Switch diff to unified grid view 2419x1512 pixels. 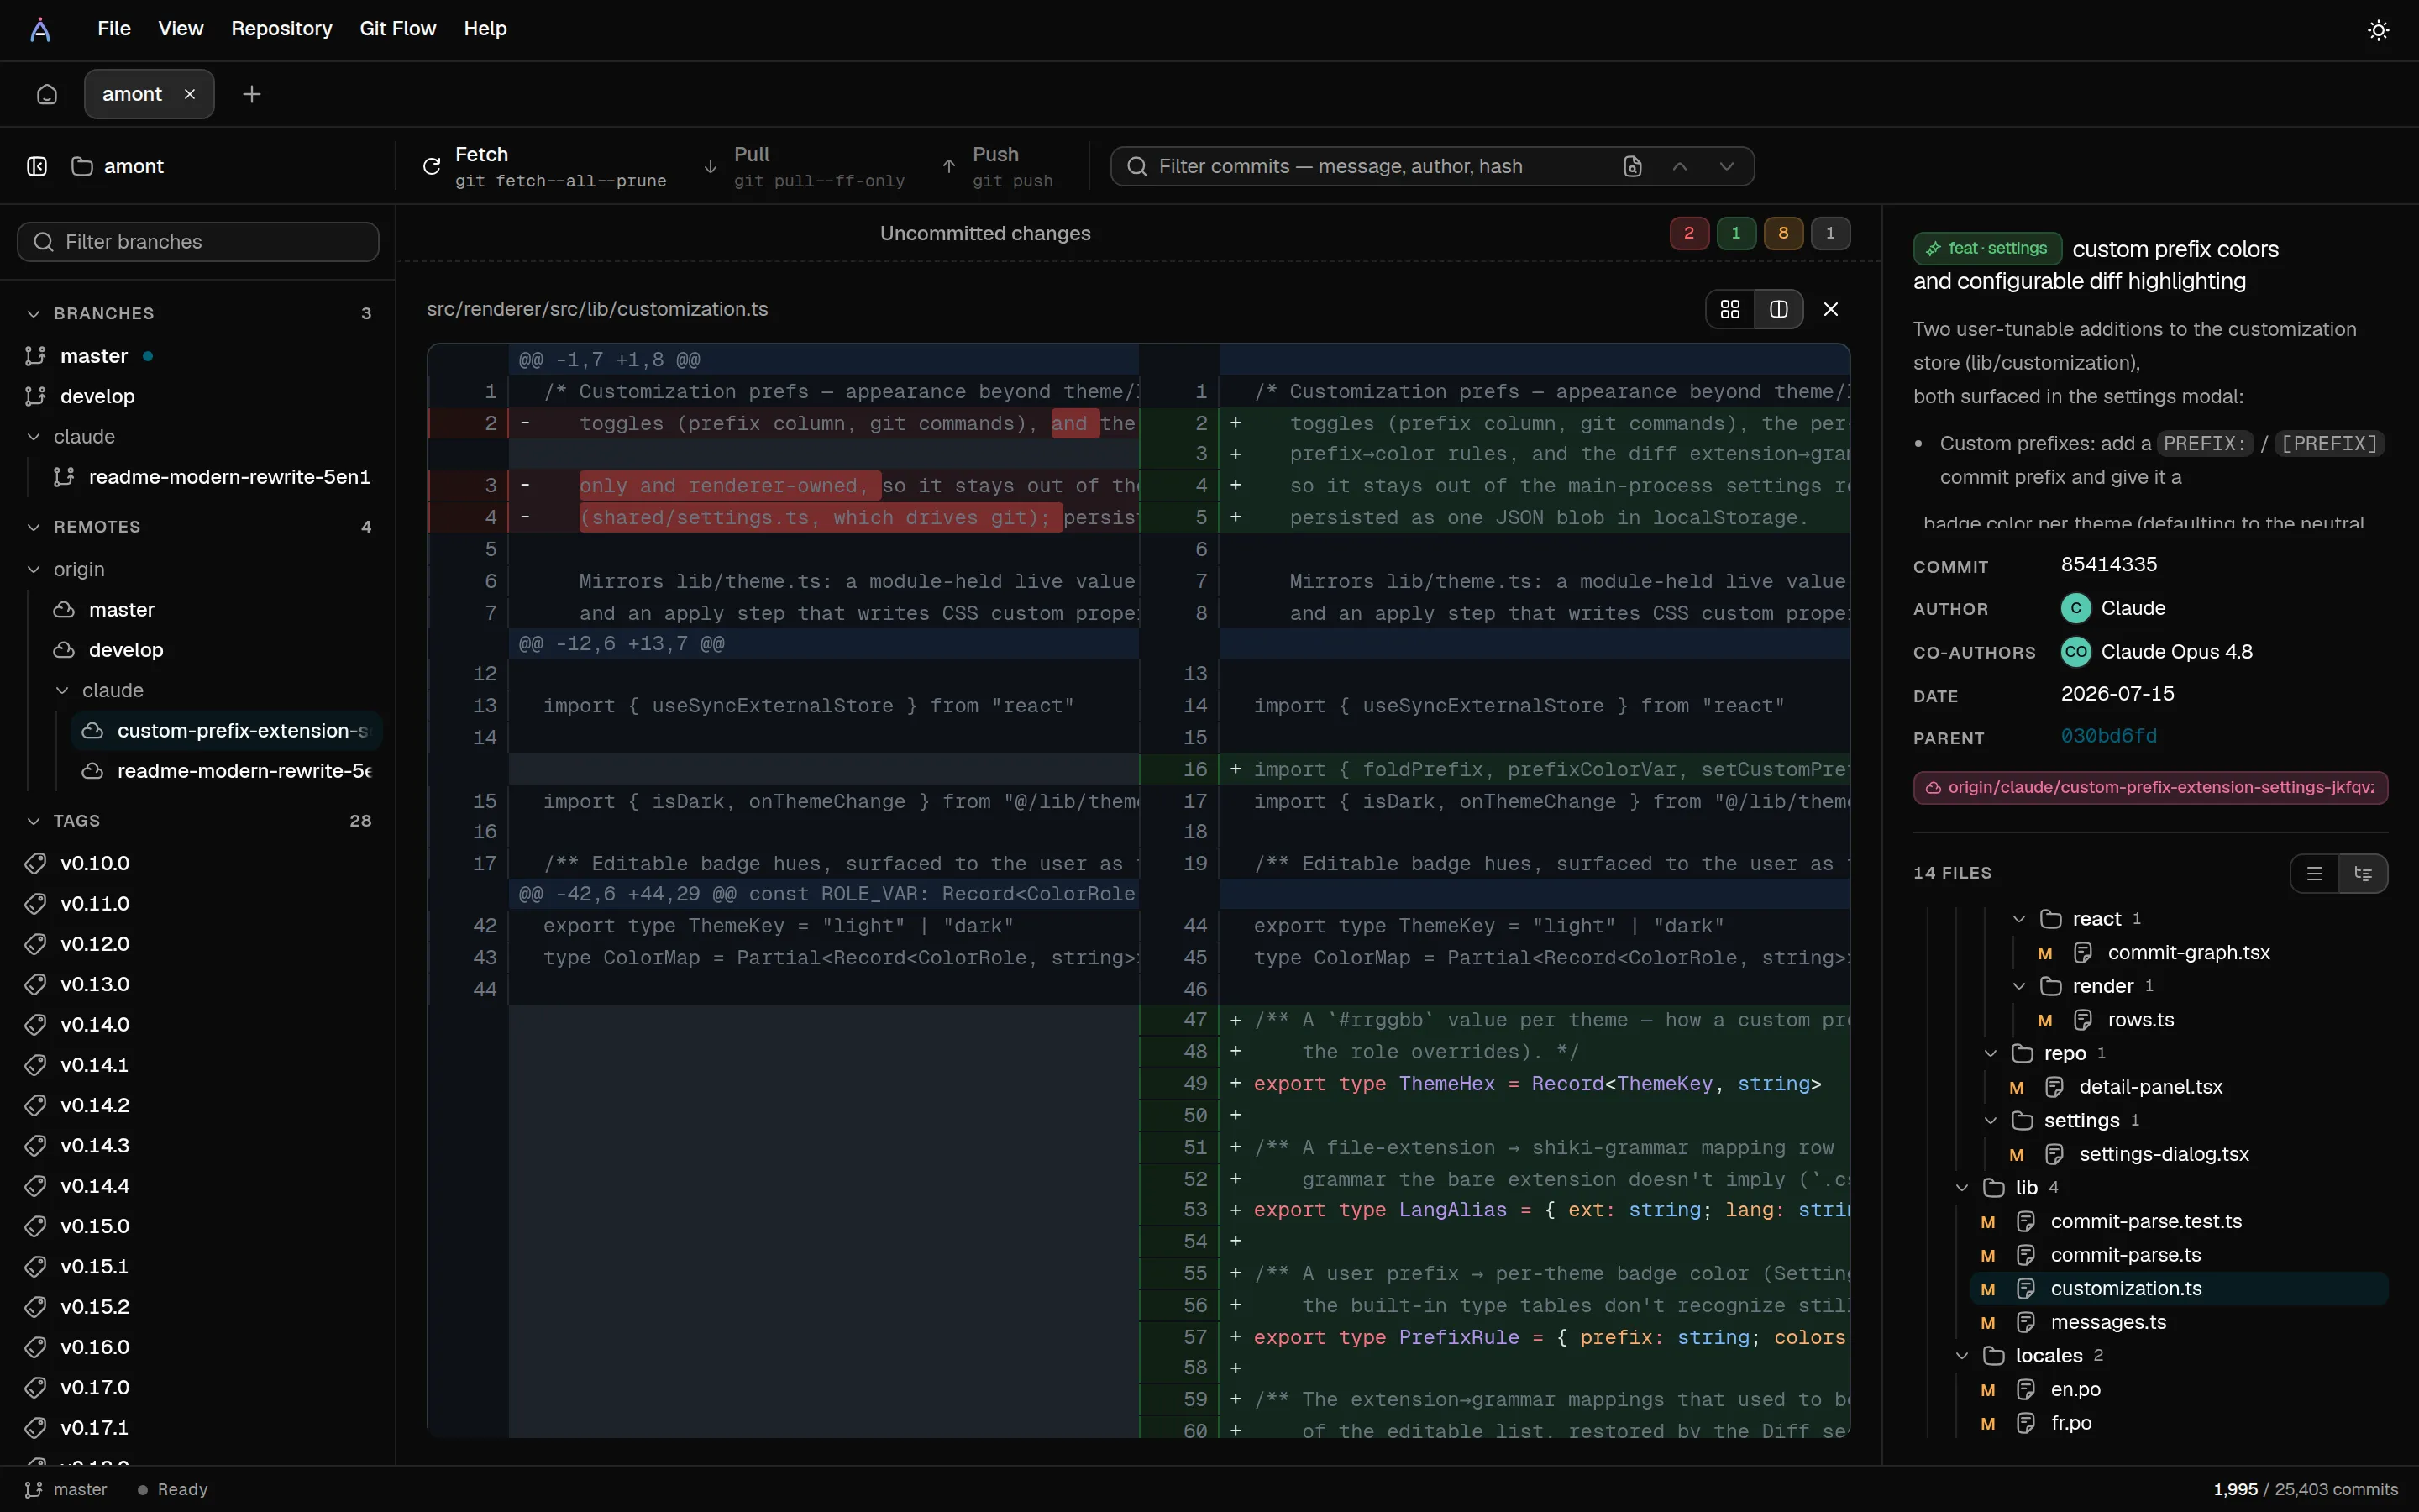pyautogui.click(x=1730, y=309)
